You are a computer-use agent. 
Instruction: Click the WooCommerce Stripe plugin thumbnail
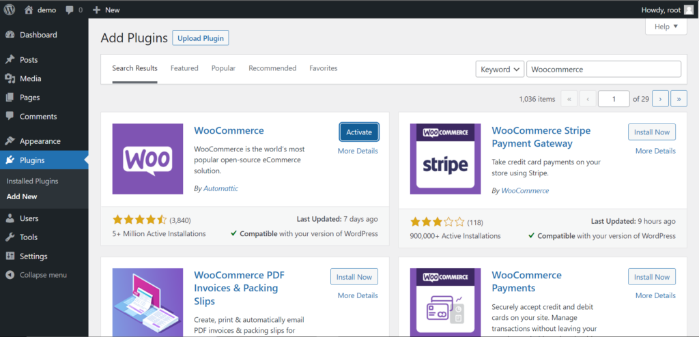[445, 159]
